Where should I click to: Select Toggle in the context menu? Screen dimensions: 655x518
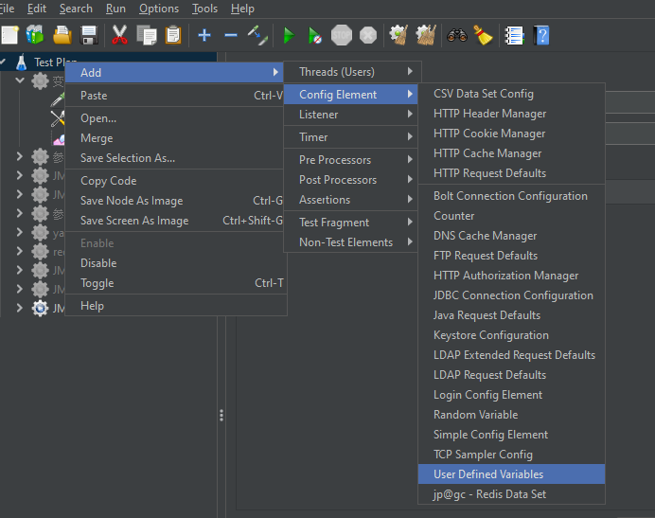[x=97, y=283]
